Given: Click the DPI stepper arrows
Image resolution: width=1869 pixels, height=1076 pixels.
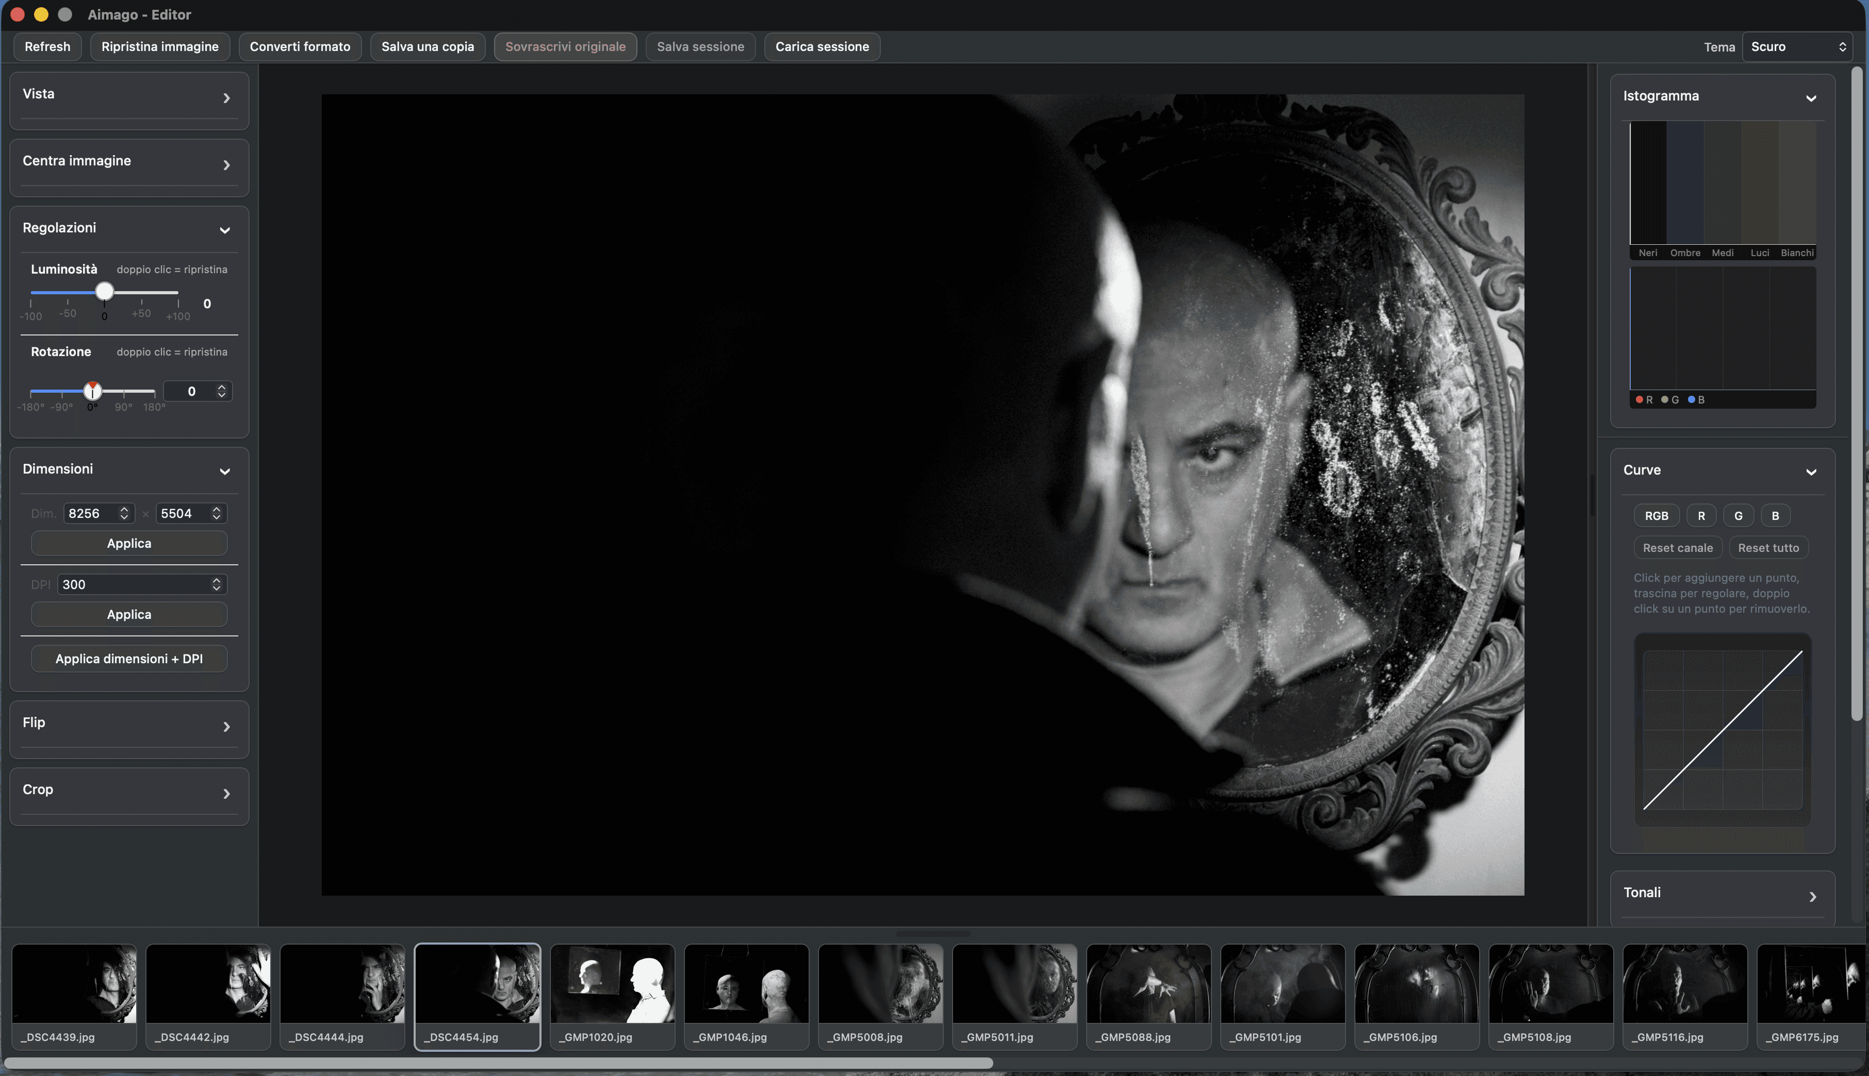Looking at the screenshot, I should point(217,584).
